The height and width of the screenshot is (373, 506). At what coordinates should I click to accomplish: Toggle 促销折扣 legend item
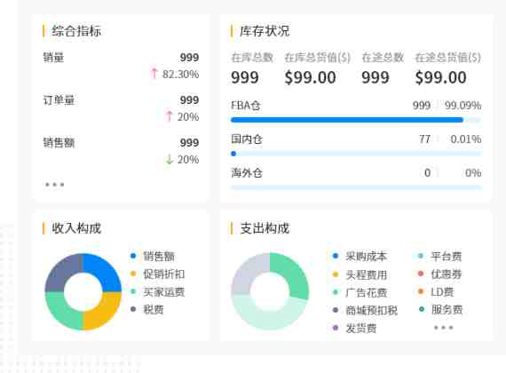[157, 274]
